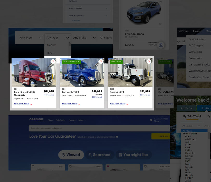
Task: Click $269/mo est under Peterbilt price
Action: (145, 95)
